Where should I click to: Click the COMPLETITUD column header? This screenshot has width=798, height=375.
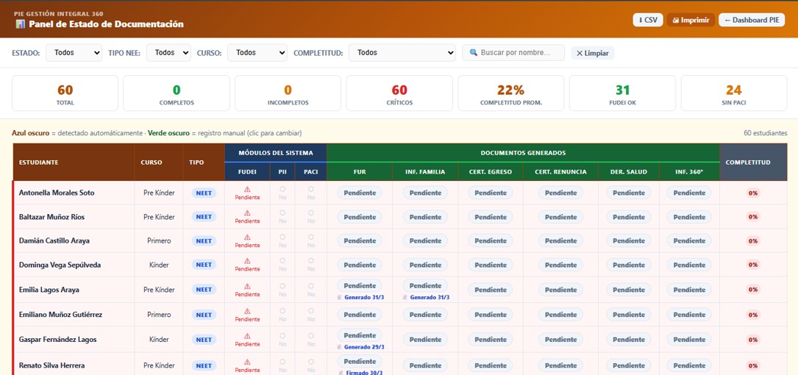click(x=753, y=162)
